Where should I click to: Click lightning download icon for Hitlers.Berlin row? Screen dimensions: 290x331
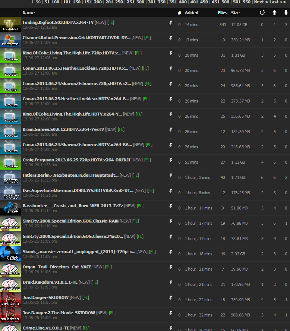(x=171, y=176)
